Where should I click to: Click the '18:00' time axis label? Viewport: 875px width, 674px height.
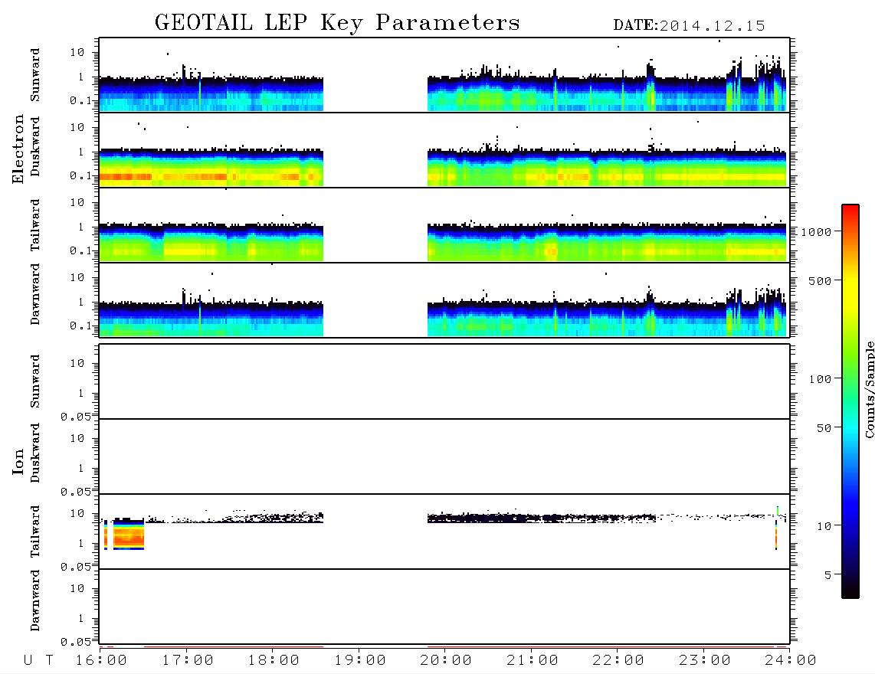coord(274,660)
